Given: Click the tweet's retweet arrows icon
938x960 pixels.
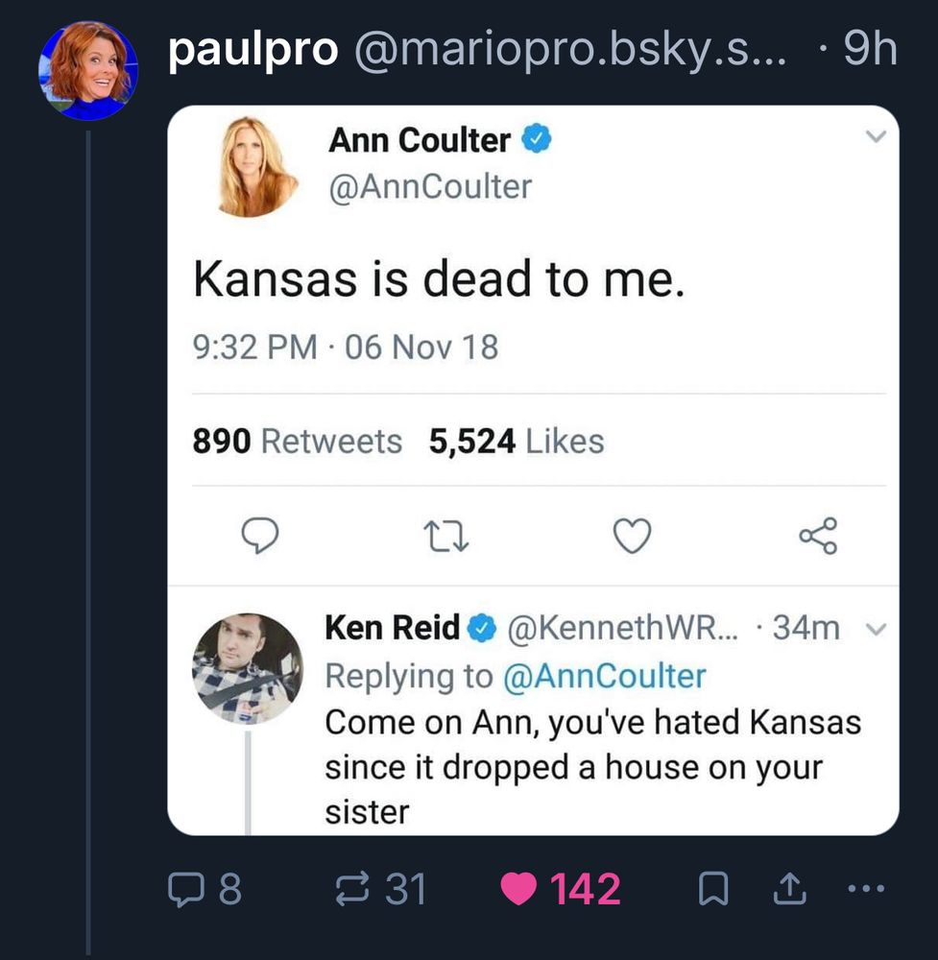Looking at the screenshot, I should tap(446, 536).
